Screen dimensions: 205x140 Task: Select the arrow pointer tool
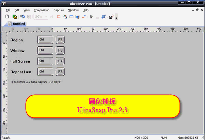pyautogui.click(x=91, y=16)
